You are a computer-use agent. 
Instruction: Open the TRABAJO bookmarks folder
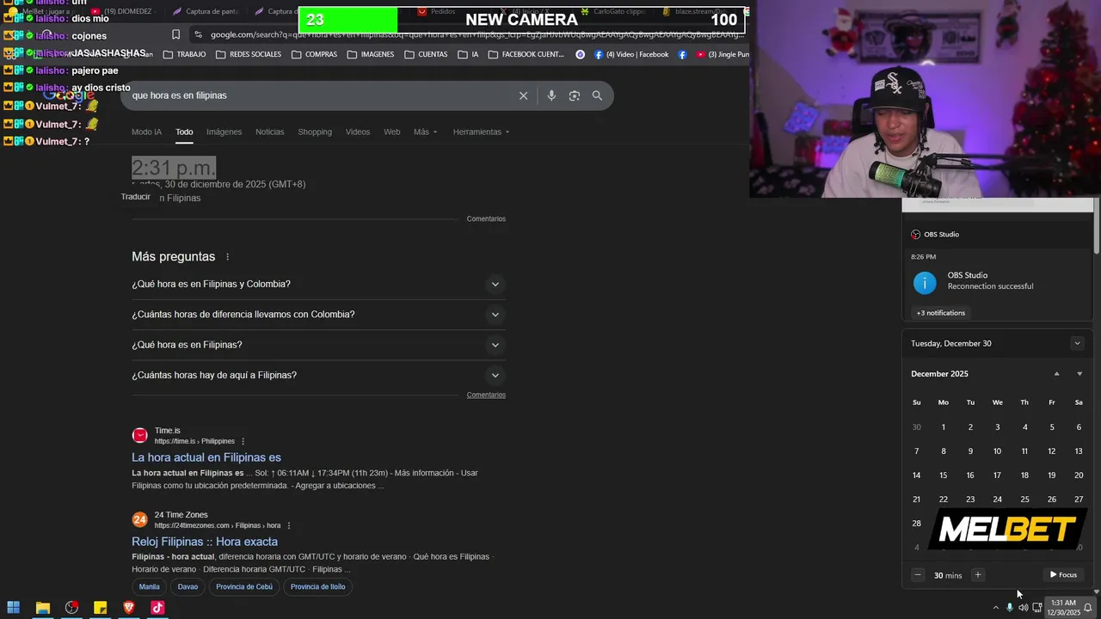[x=183, y=54]
